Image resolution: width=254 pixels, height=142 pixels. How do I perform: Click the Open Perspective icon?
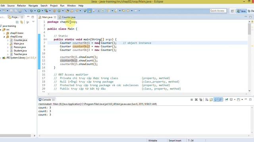click(x=232, y=11)
